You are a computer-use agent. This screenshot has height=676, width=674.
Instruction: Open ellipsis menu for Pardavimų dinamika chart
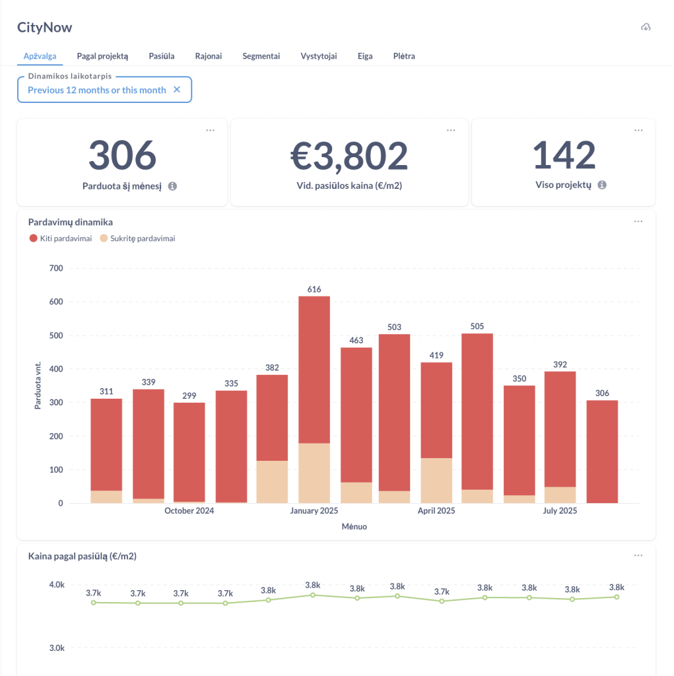point(638,222)
